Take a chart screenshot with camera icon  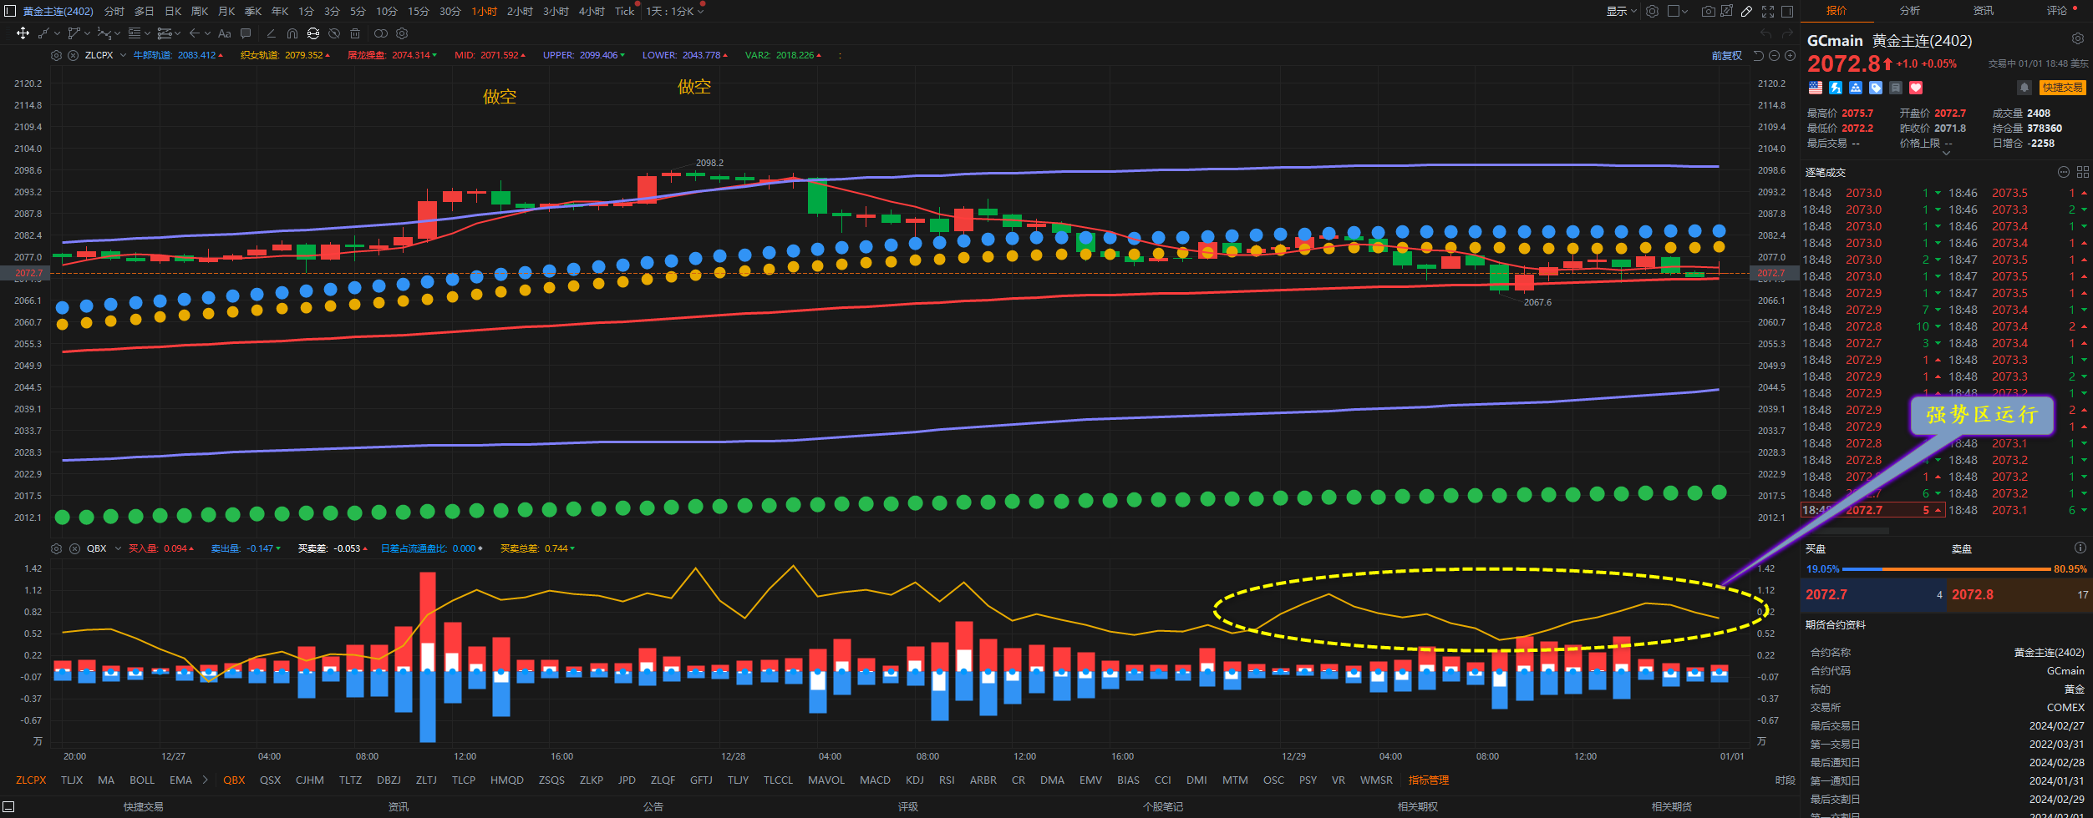tap(1708, 11)
